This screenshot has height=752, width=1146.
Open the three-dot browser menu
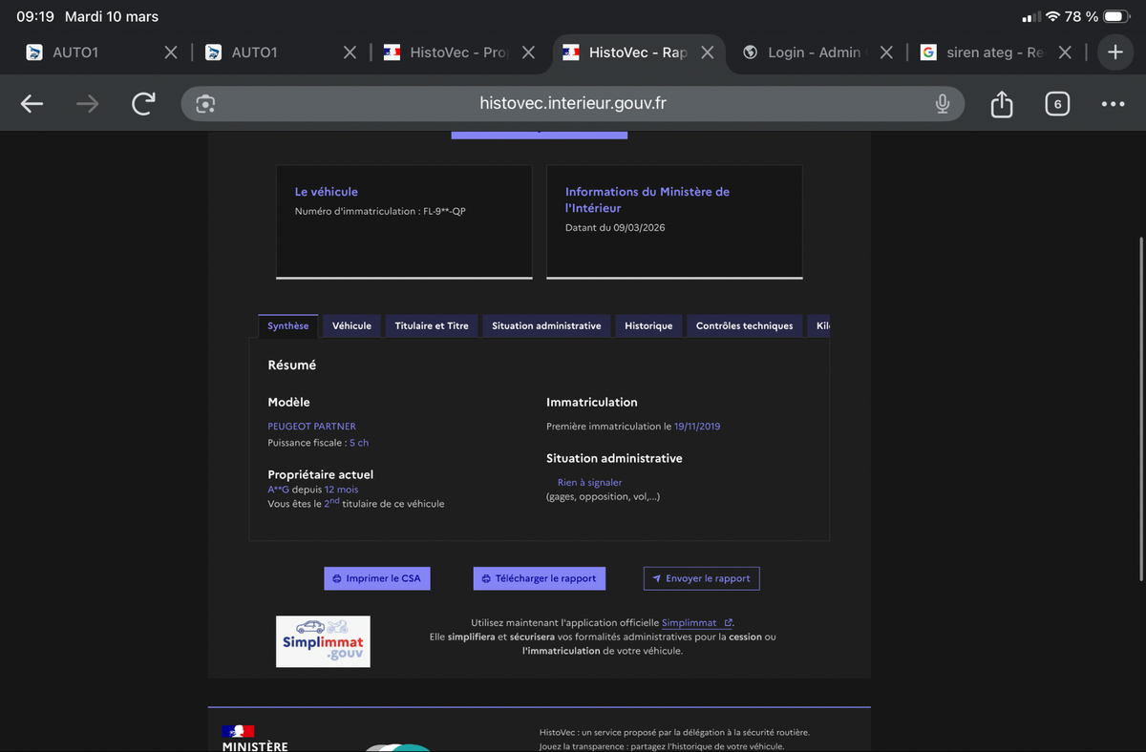tap(1112, 103)
